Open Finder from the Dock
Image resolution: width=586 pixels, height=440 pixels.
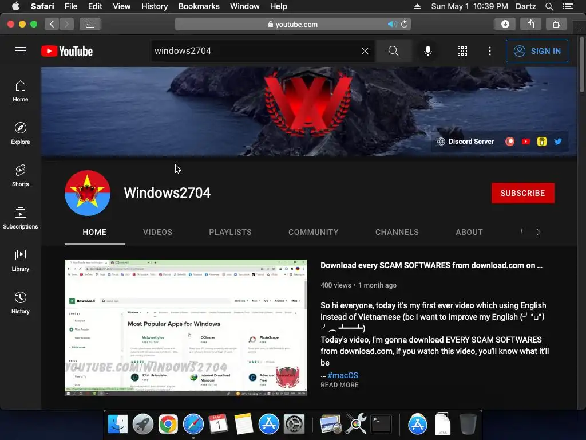(x=118, y=425)
